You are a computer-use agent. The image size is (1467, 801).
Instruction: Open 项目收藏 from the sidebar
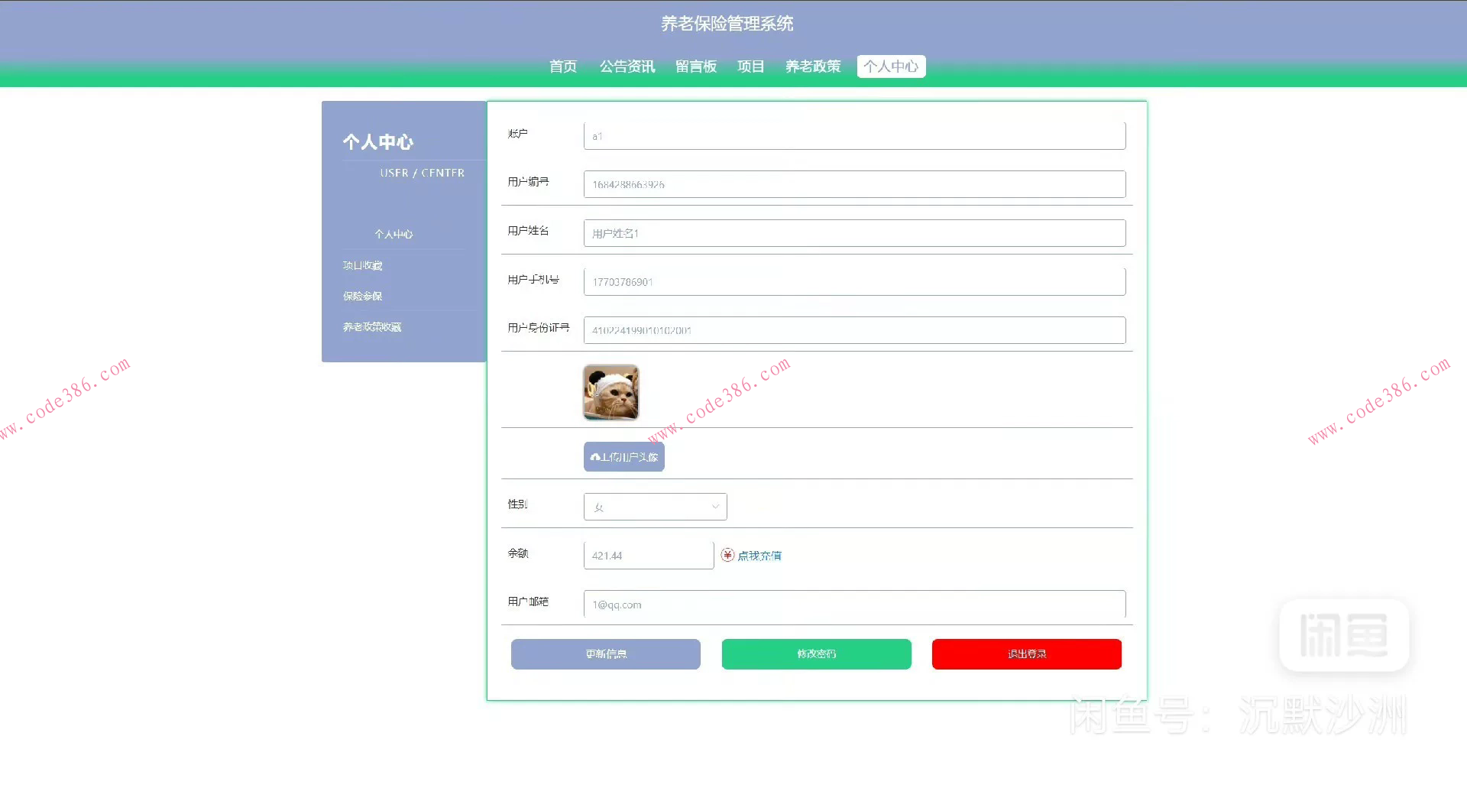[363, 265]
